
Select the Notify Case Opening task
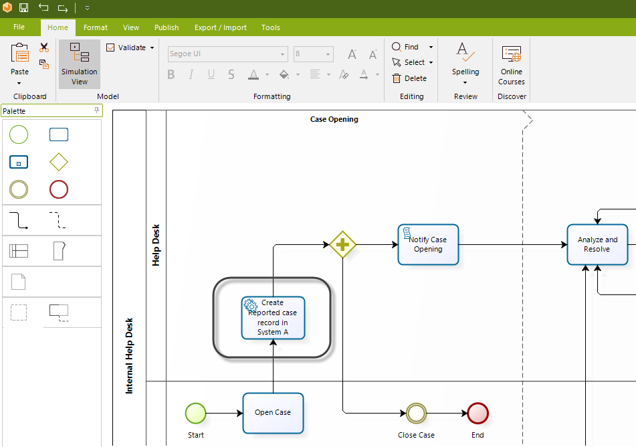coord(428,244)
